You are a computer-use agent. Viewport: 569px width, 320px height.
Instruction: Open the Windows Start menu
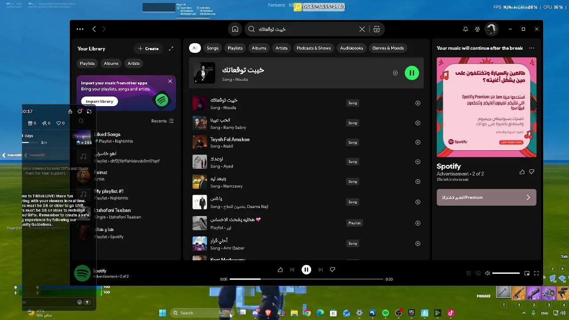pyautogui.click(x=162, y=313)
